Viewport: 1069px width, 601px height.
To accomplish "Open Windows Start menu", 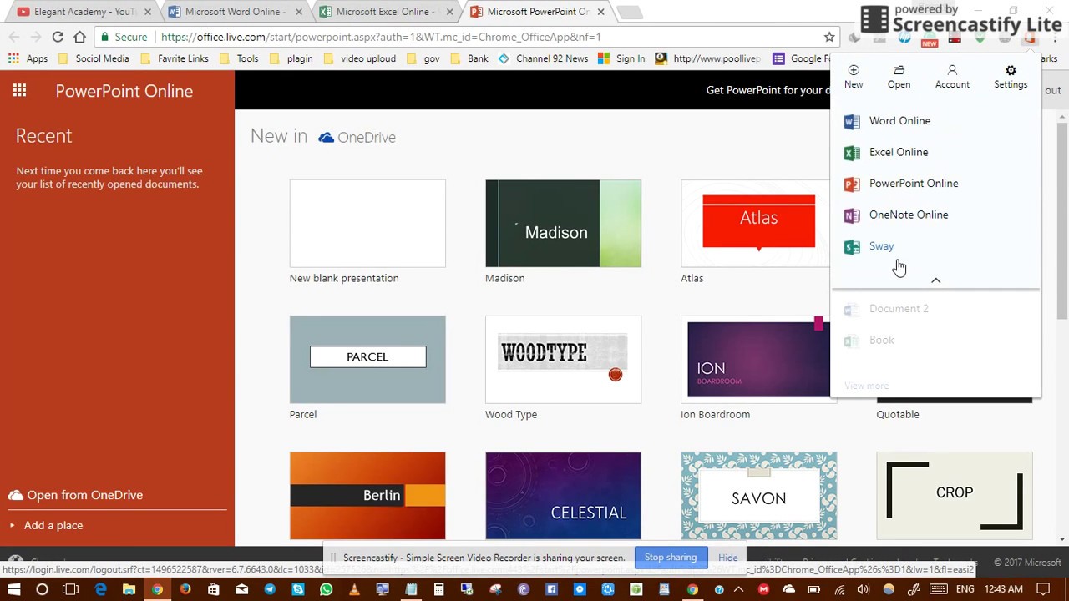I will [x=13, y=589].
